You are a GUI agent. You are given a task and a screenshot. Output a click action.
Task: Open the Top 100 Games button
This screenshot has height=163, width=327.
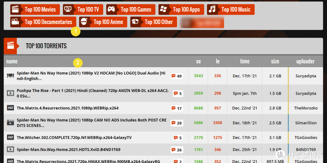pos(131,10)
